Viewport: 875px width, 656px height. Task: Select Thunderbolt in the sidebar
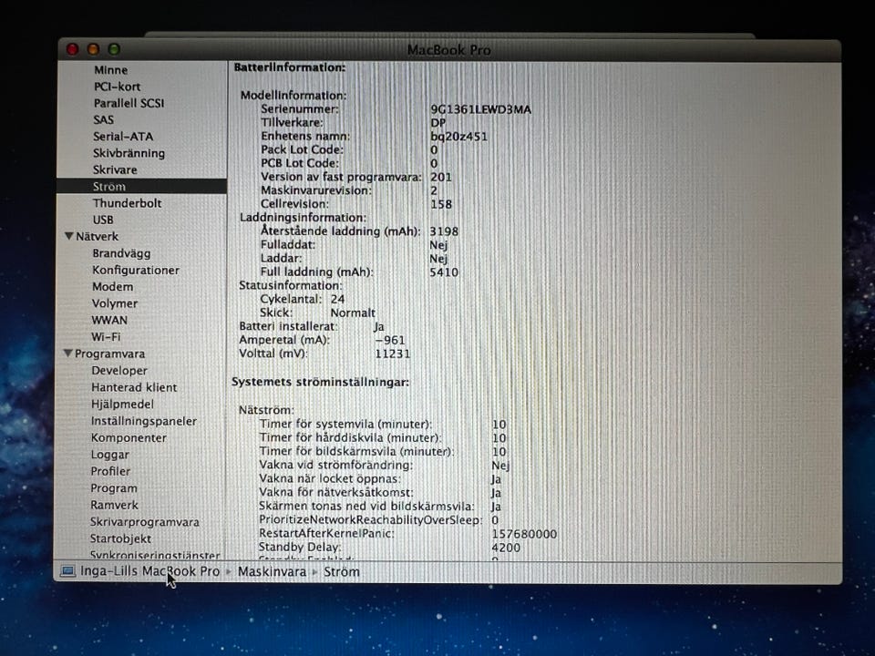click(x=128, y=203)
